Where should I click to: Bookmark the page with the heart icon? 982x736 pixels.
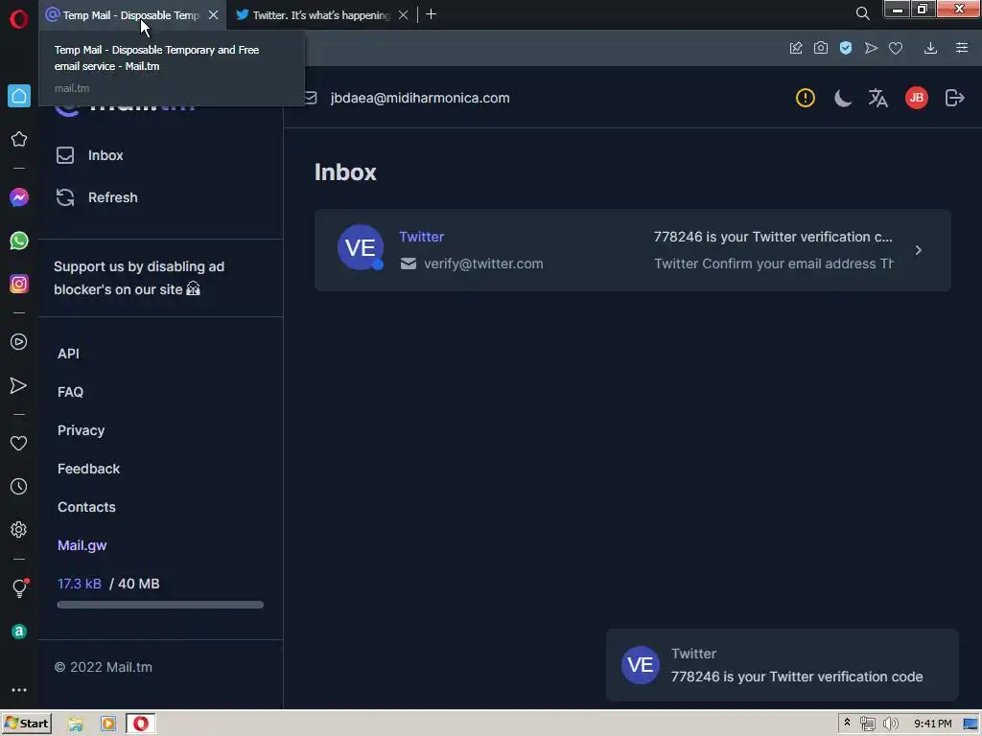[x=896, y=48]
